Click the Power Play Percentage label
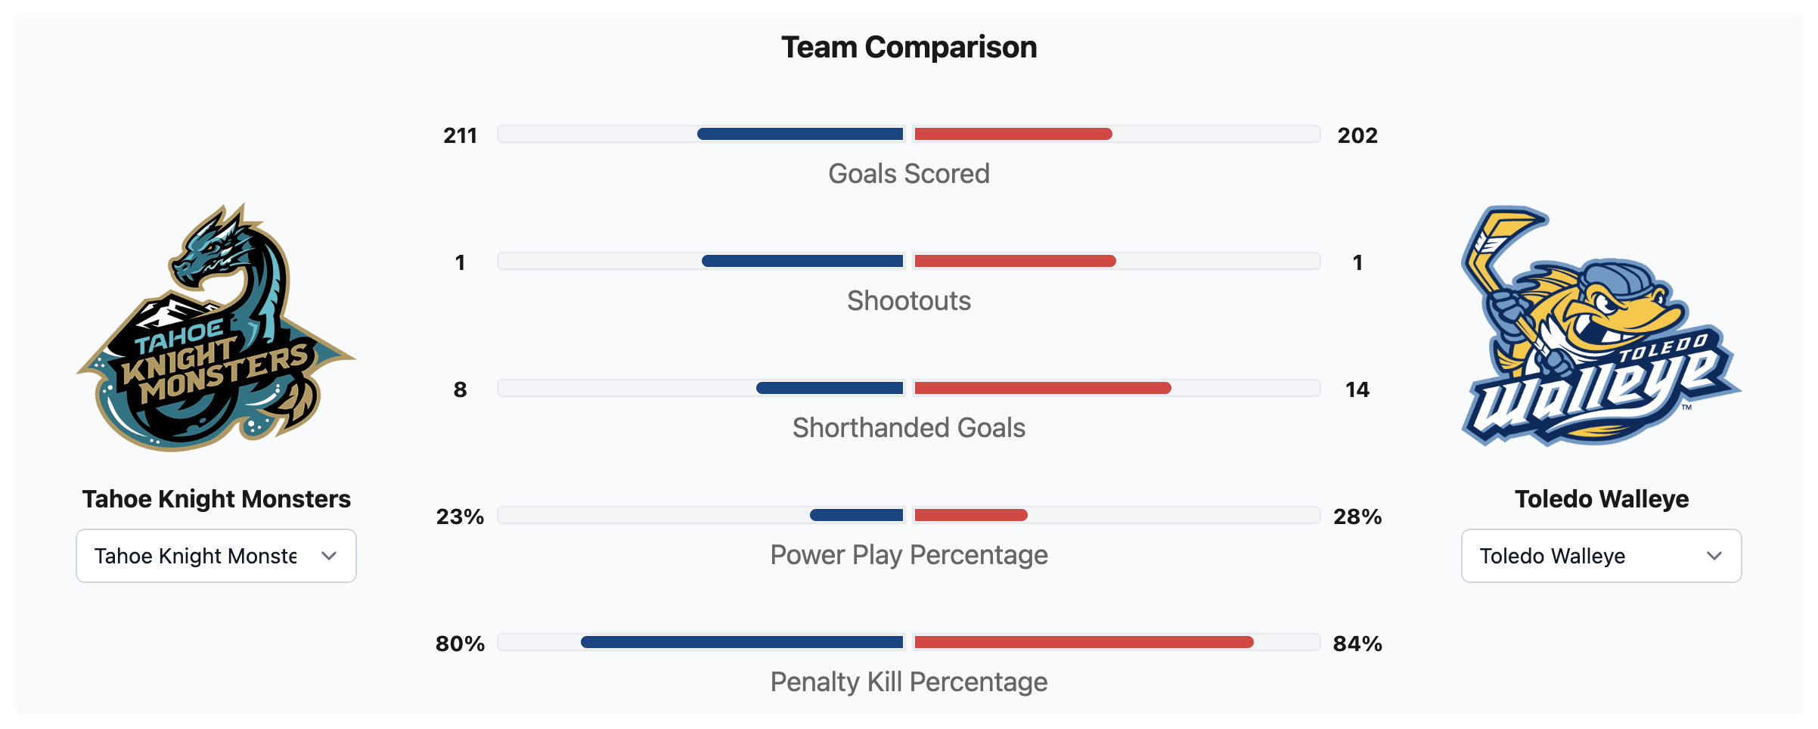This screenshot has height=729, width=1818. pos(909,555)
